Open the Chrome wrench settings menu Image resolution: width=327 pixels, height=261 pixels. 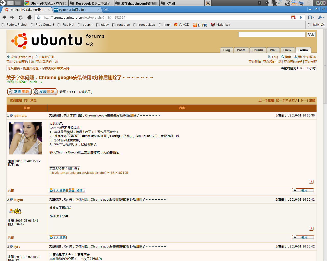coord(321,17)
